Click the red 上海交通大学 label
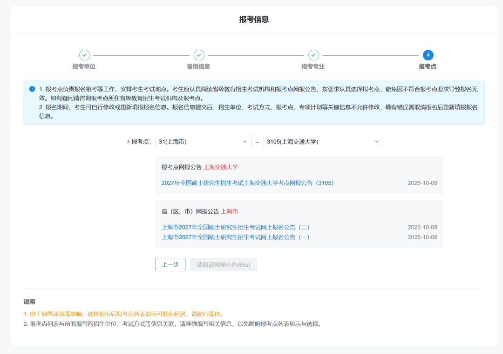Screen dimensions: 503x354 [x=221, y=167]
